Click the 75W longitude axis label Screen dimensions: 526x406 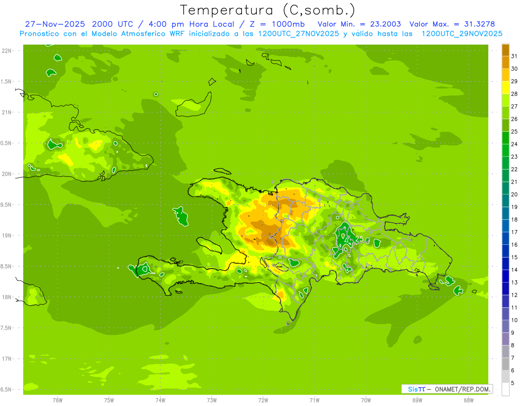[109, 400]
